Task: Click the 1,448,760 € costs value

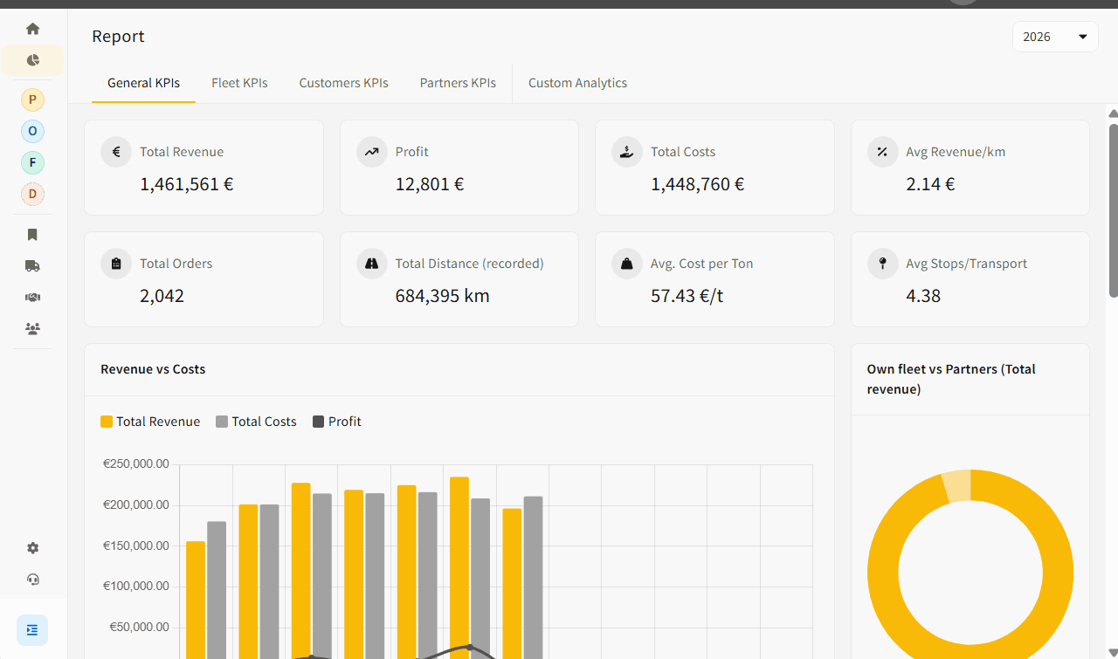Action: pos(697,184)
